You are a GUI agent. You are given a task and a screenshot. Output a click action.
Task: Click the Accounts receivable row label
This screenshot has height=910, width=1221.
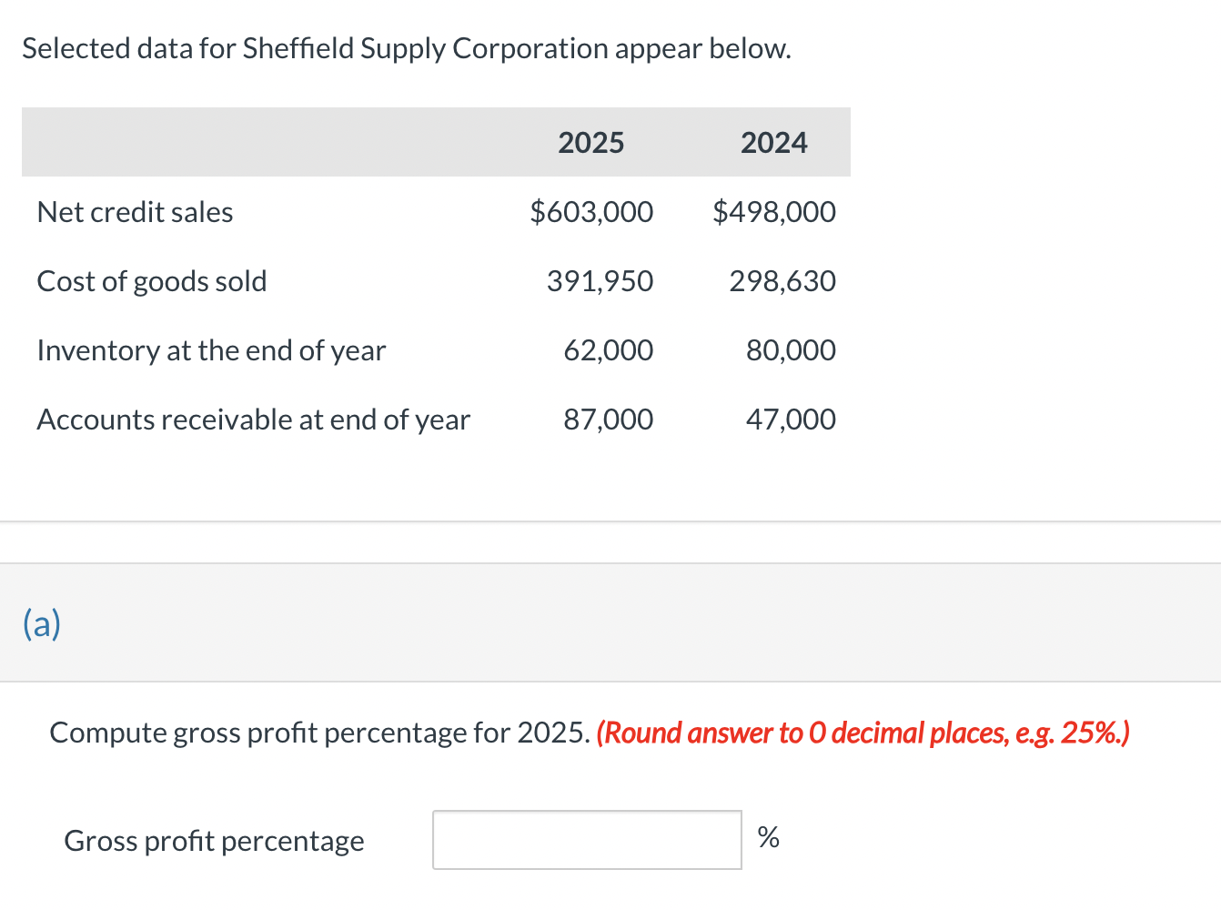(253, 420)
